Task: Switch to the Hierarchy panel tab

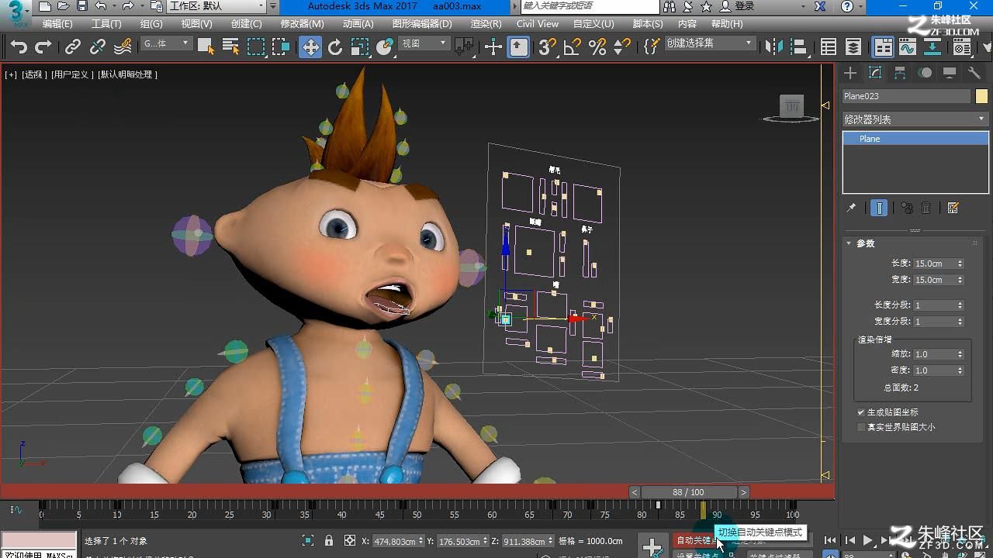Action: [x=900, y=73]
